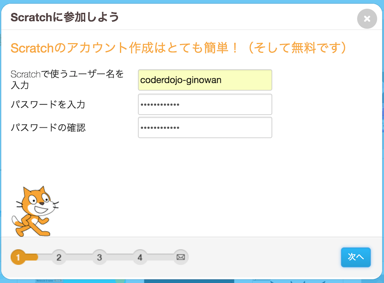
Task: Select the envelope email step icon
Action: pos(181,257)
